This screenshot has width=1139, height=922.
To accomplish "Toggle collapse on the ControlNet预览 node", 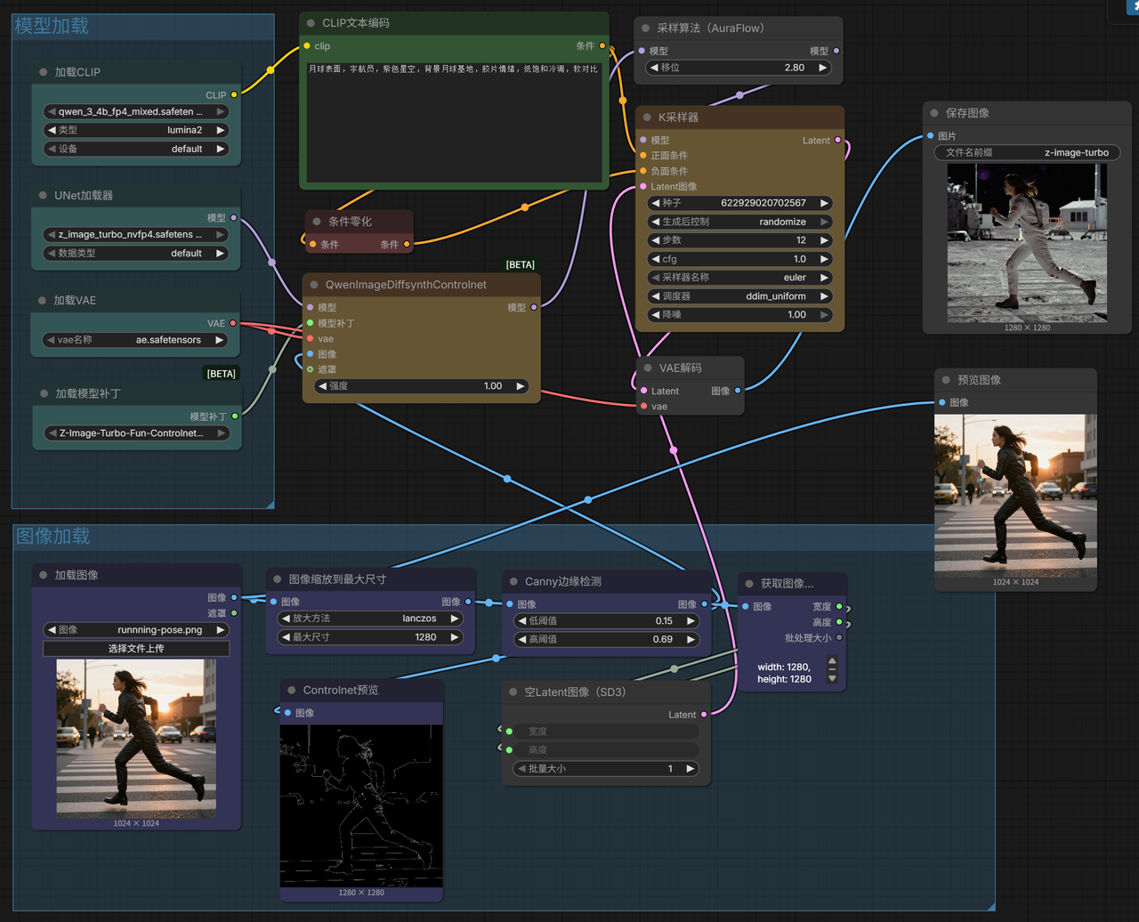I will (x=291, y=690).
